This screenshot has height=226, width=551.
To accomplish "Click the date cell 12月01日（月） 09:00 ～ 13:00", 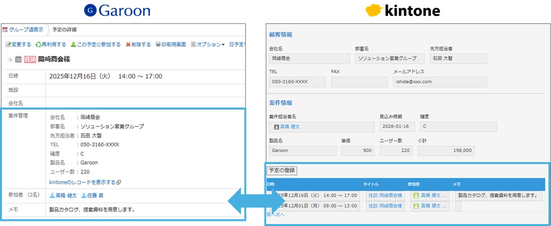I will pos(315,206).
